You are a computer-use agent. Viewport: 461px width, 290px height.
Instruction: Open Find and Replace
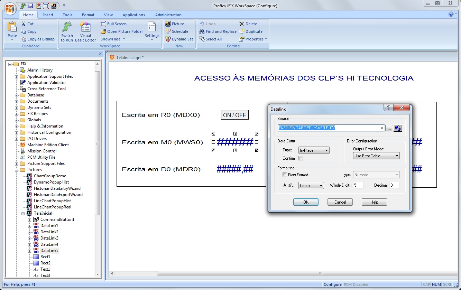218,31
